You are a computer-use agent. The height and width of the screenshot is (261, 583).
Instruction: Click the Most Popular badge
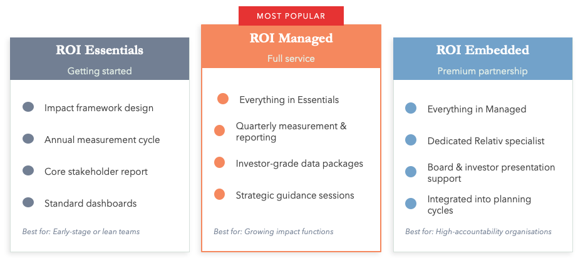pos(291,16)
